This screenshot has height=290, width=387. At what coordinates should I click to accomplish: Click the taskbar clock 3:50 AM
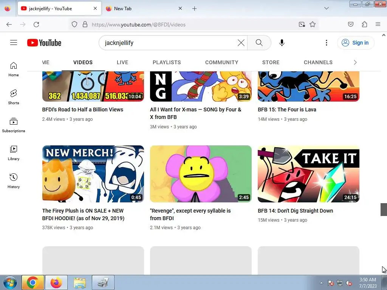(368, 282)
